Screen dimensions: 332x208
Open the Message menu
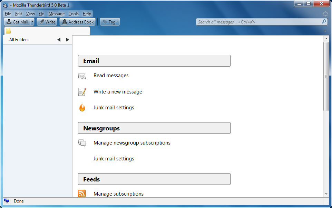[57, 14]
